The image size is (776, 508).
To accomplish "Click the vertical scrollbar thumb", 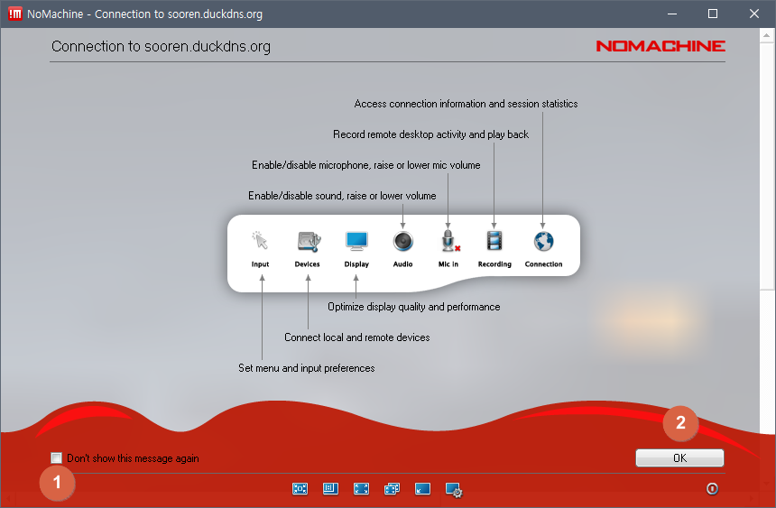I will pyautogui.click(x=767, y=166).
